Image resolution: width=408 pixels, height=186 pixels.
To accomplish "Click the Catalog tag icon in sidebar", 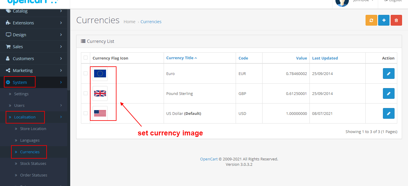I will 8,11.
